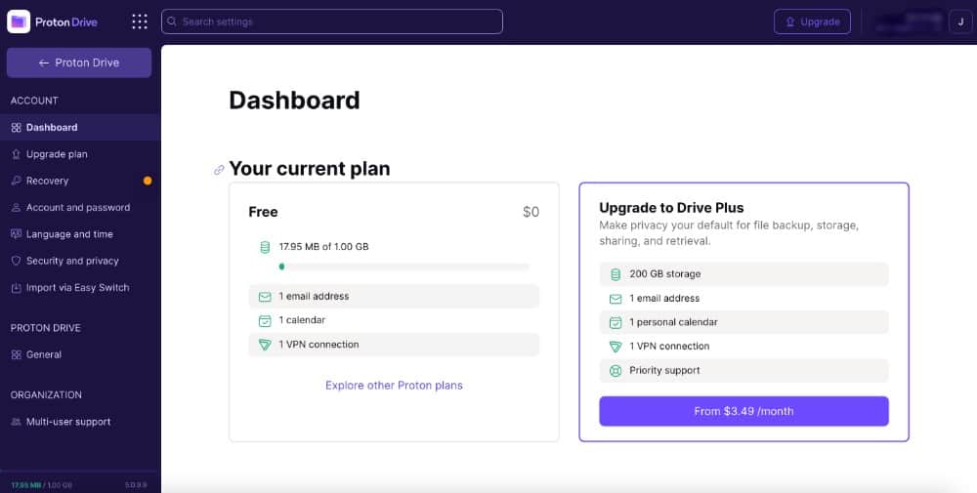Click the Upgrade button in header
Screen dimensions: 977x493
(812, 21)
